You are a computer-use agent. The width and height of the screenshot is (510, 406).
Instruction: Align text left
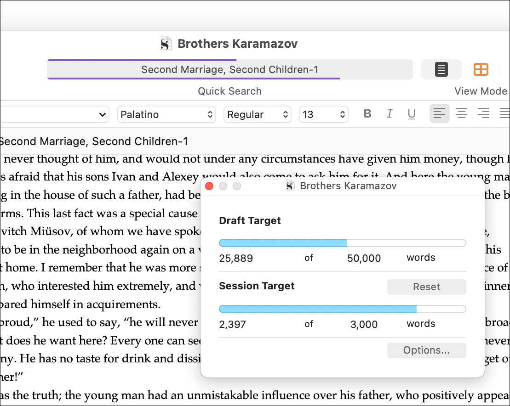[x=439, y=113]
